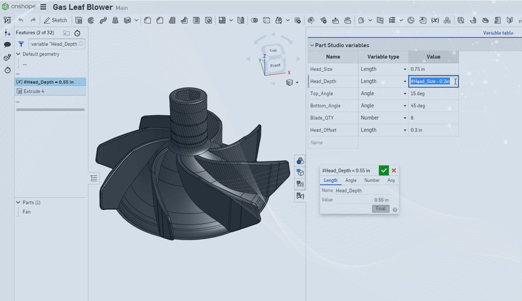Toggle the Final button in variable dialog
The width and height of the screenshot is (522, 301).
click(x=380, y=209)
